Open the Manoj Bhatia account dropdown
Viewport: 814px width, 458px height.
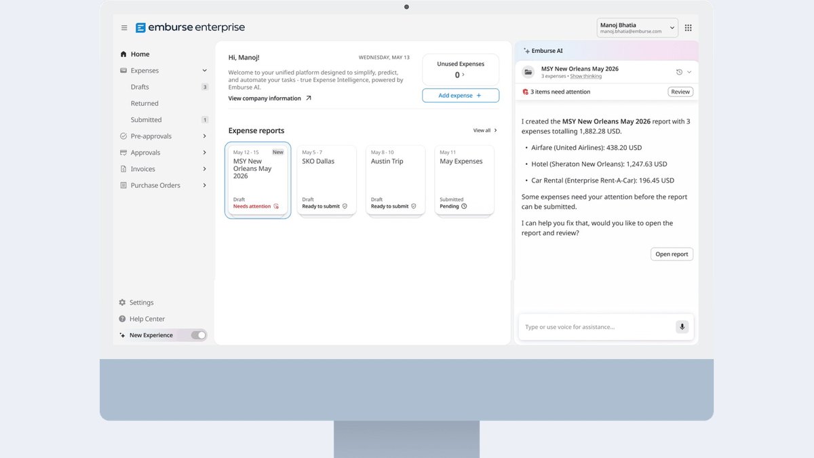coord(638,28)
